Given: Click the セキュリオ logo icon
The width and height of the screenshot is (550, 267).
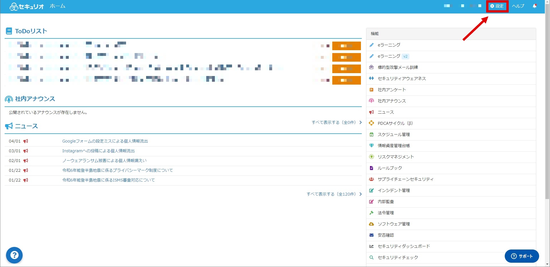Looking at the screenshot, I should click(x=14, y=7).
